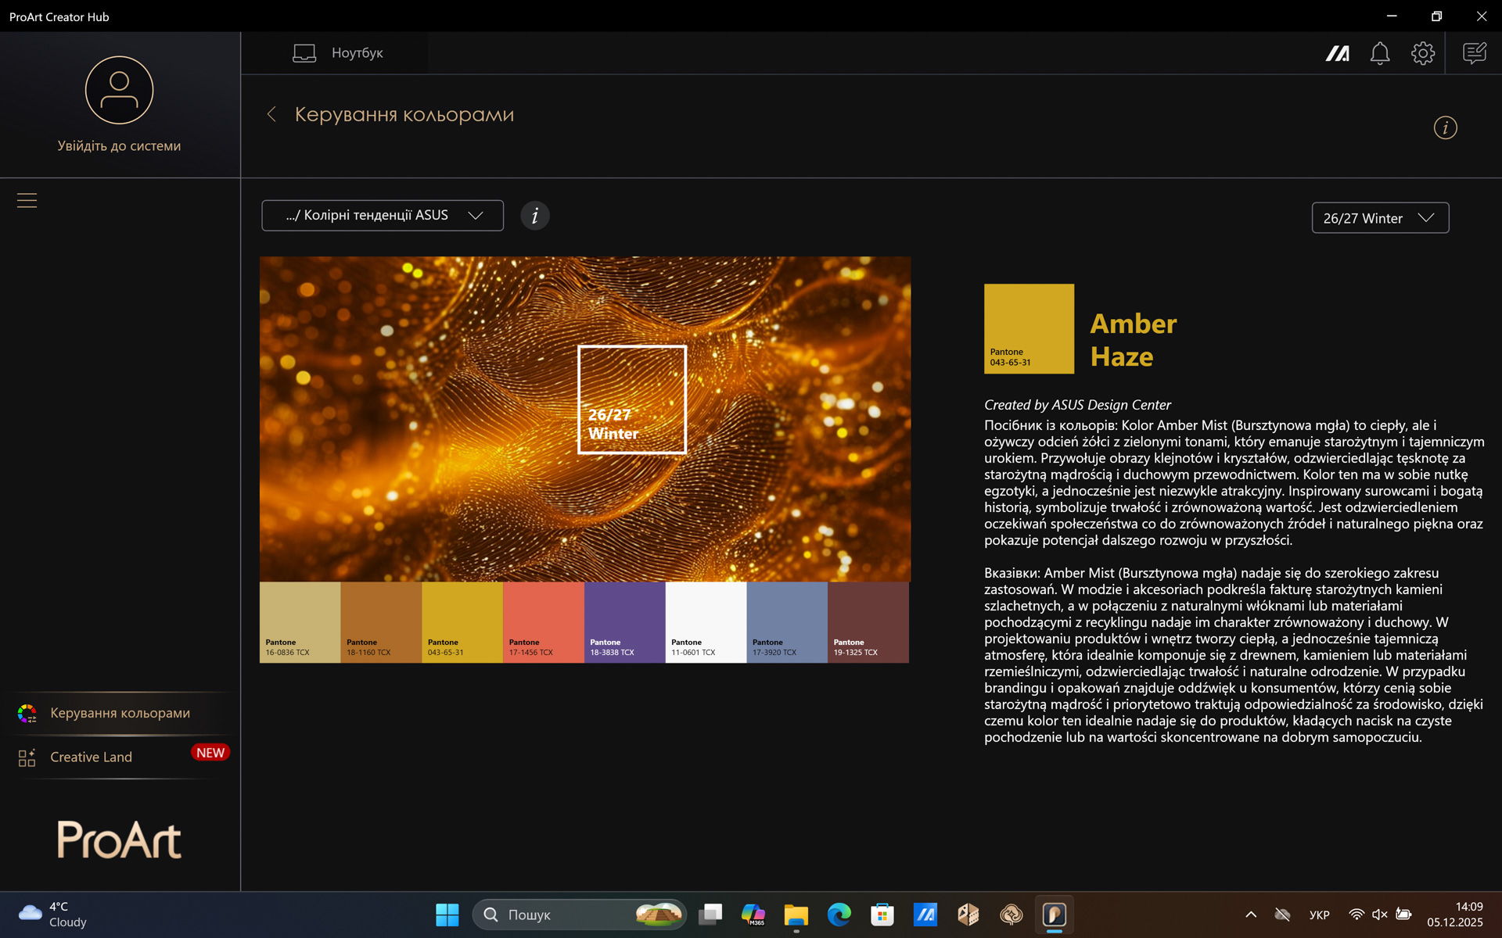Open Creative Land in the sidebar
This screenshot has width=1502, height=938.
120,757
